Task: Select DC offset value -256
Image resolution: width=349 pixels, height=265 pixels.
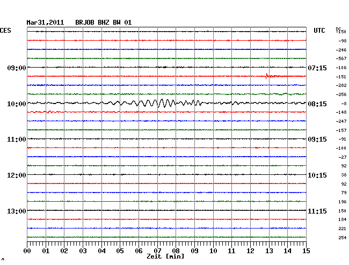Action: (341, 95)
